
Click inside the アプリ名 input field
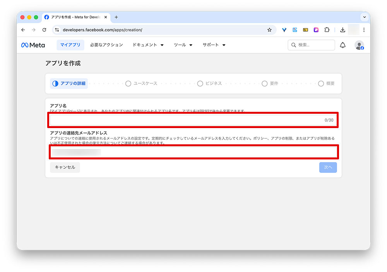coord(193,120)
